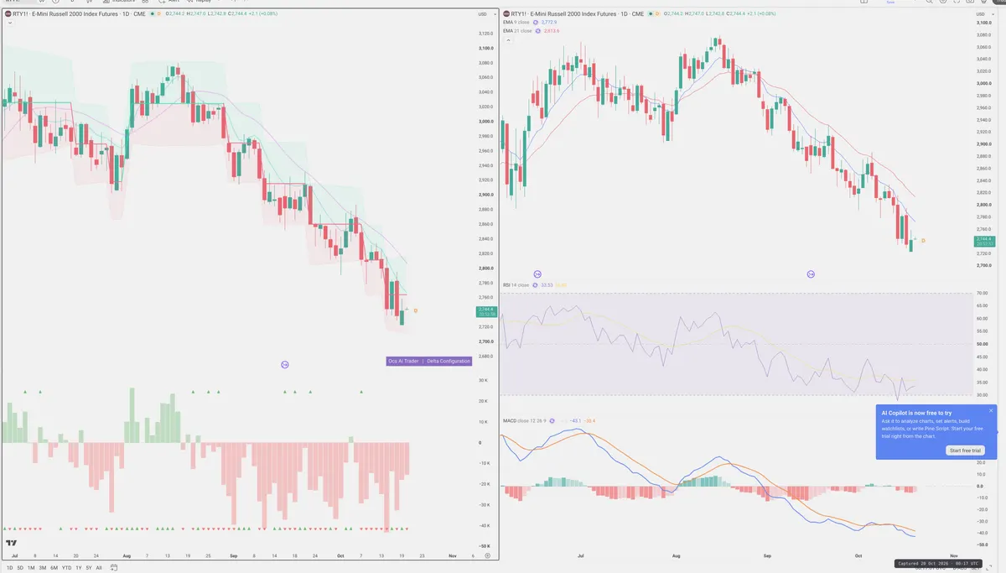Click the purple icon next to EMA 9 value
The image size is (1006, 573).
(x=537, y=23)
